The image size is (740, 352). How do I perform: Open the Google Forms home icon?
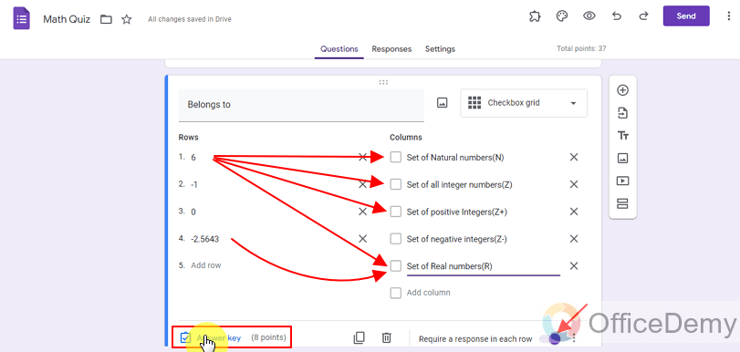pyautogui.click(x=21, y=19)
